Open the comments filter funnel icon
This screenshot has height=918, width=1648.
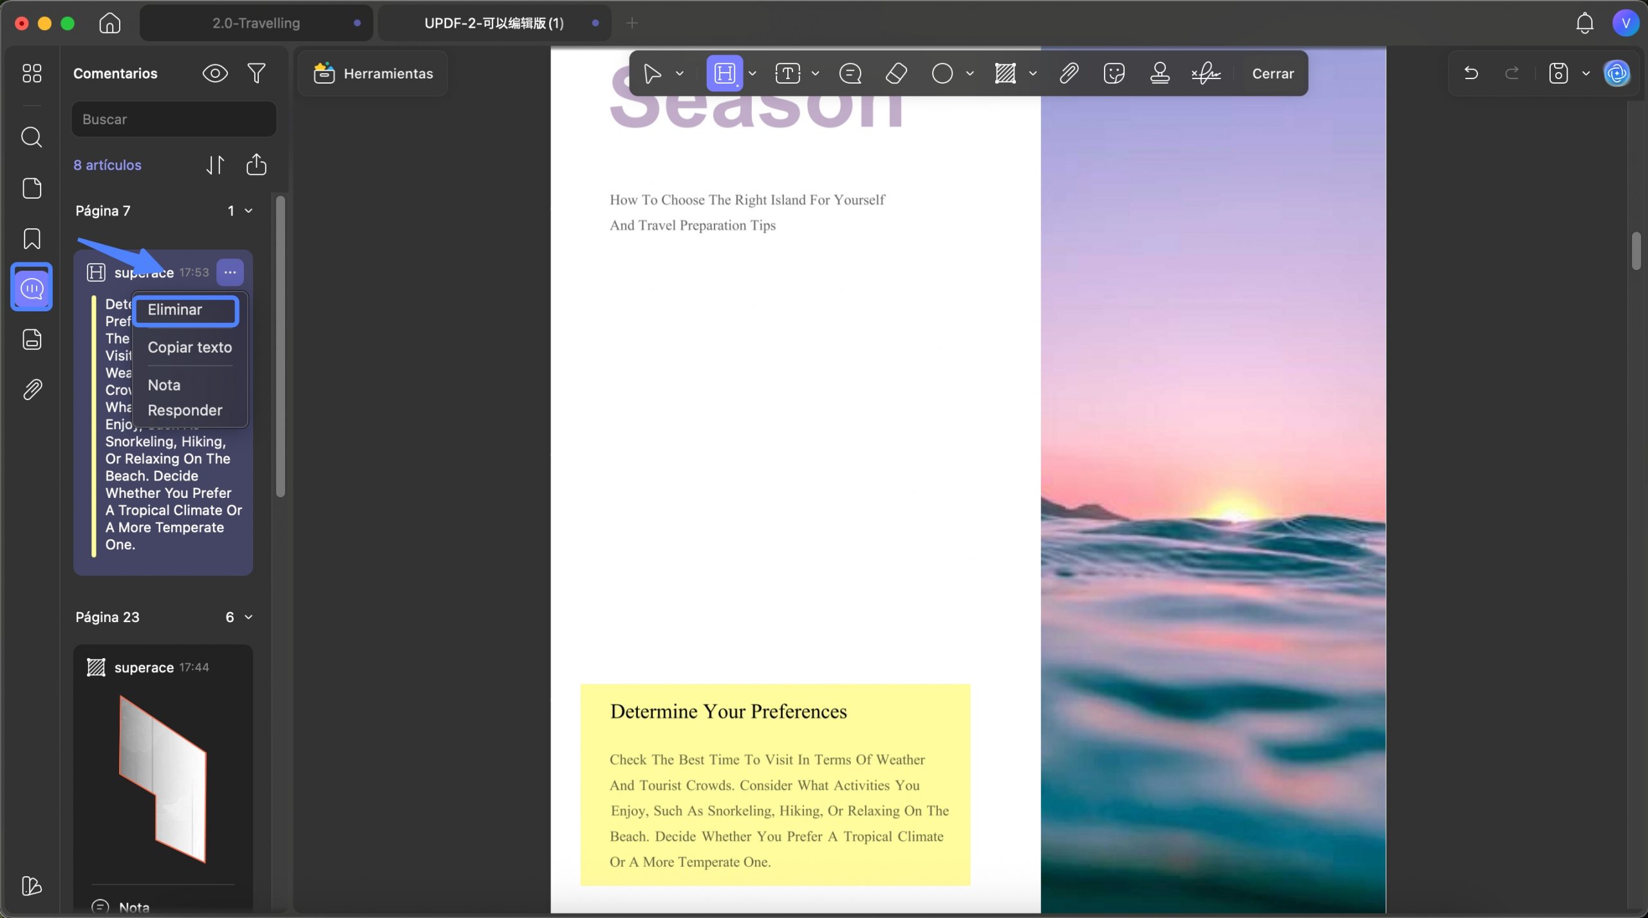pos(256,73)
